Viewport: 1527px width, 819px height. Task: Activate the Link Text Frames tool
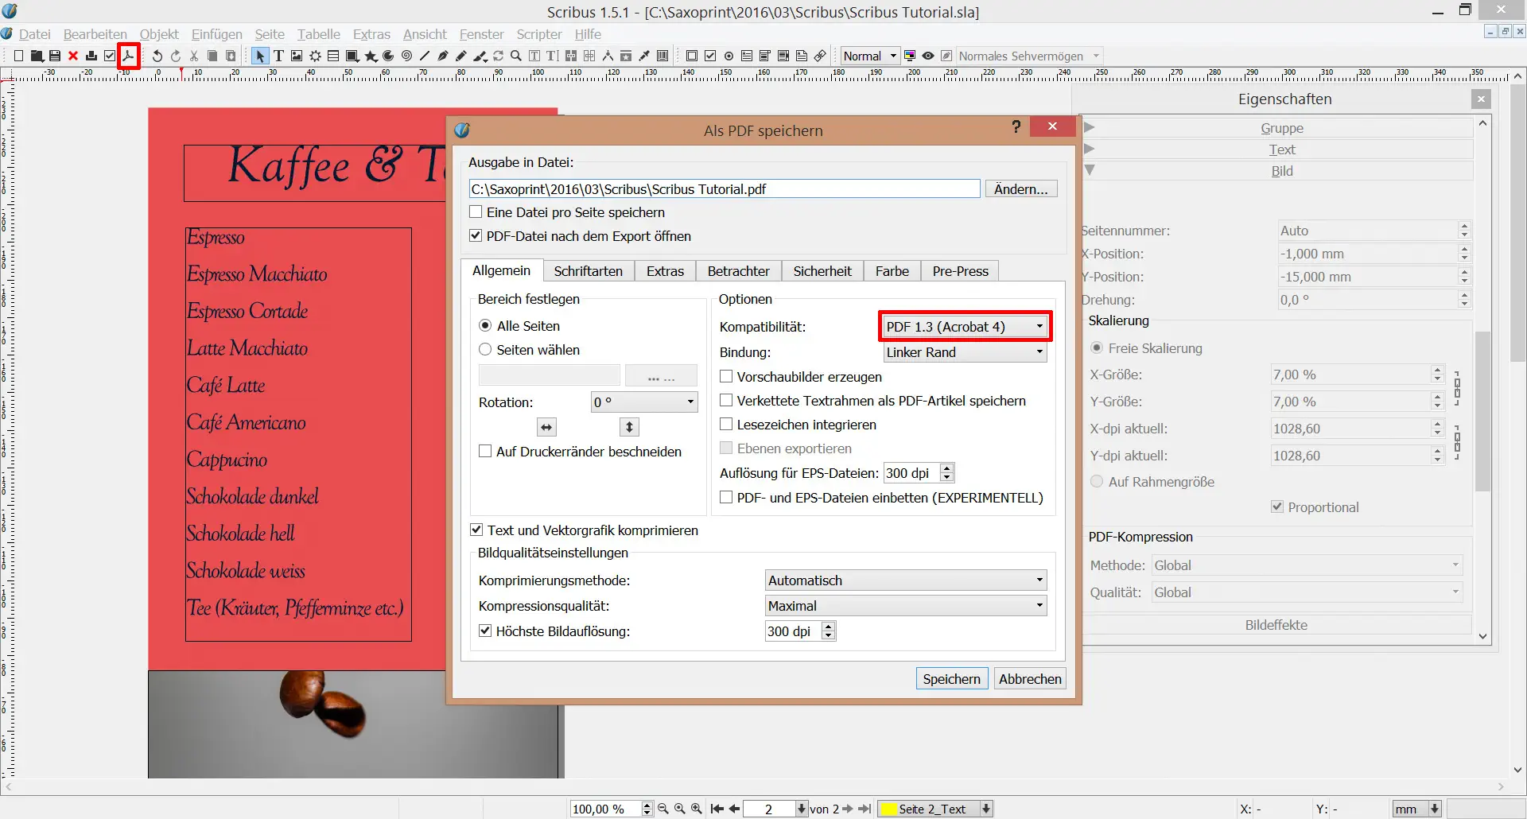570,56
